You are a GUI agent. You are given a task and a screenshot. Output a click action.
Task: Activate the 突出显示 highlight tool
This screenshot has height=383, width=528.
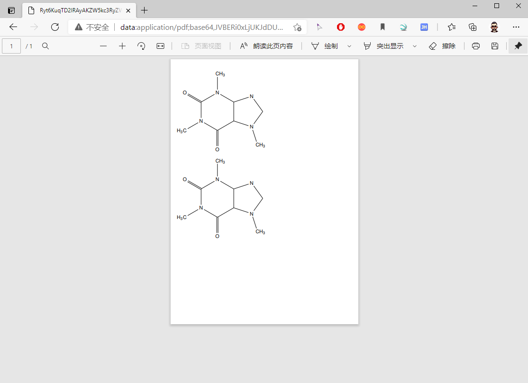(x=383, y=46)
